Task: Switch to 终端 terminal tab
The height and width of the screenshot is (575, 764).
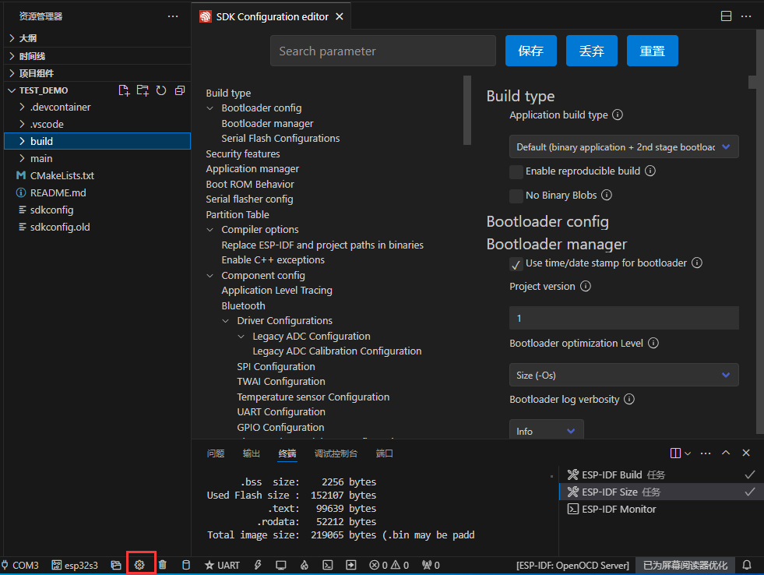Action: (287, 453)
